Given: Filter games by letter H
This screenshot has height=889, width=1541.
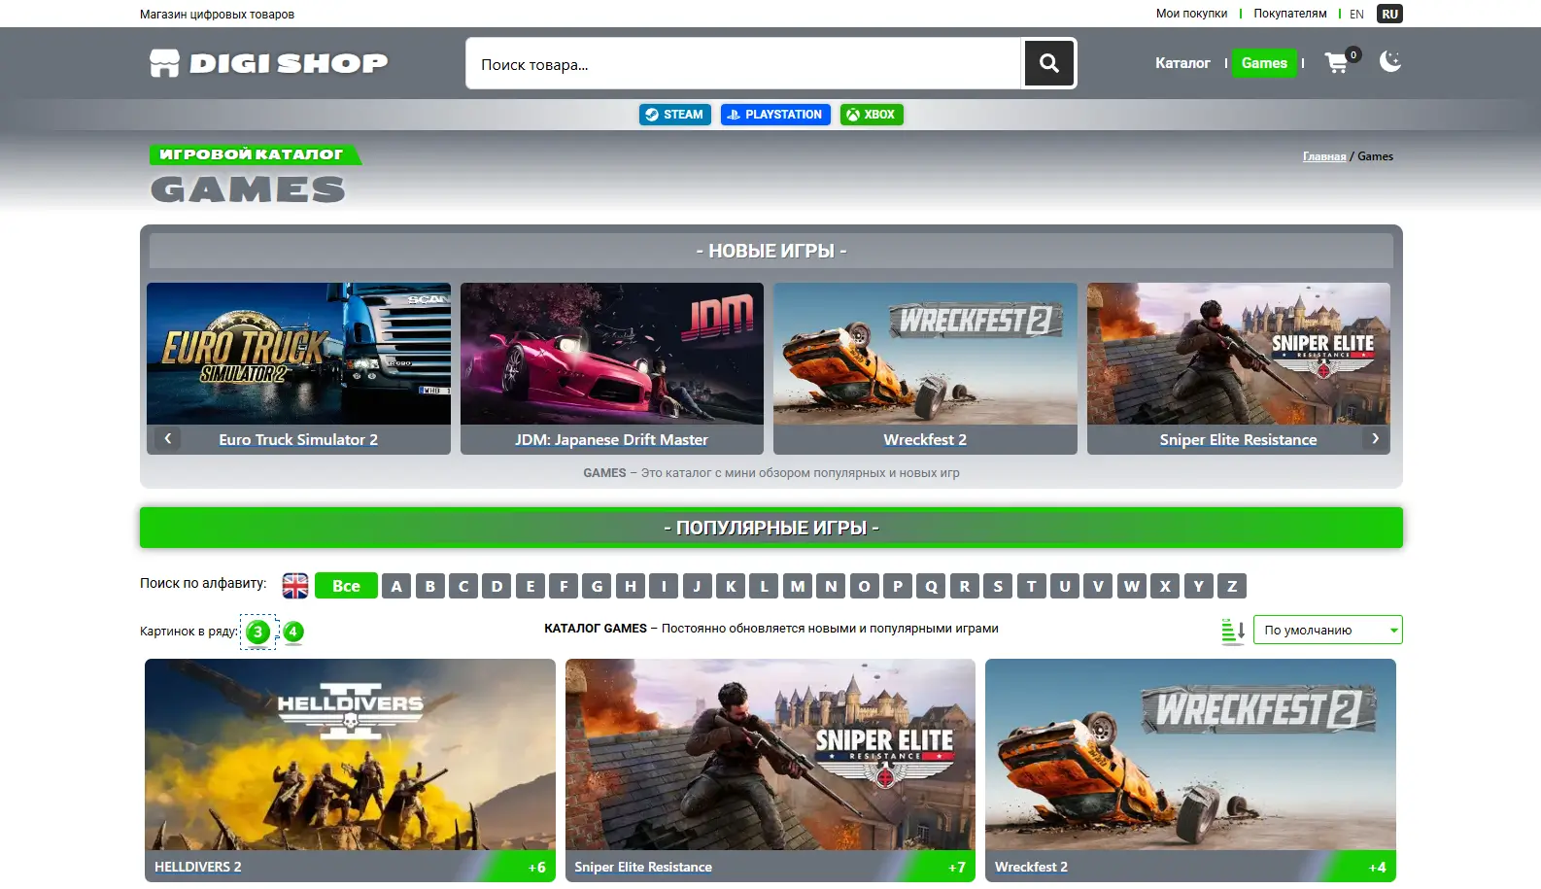Looking at the screenshot, I should coord(631,586).
